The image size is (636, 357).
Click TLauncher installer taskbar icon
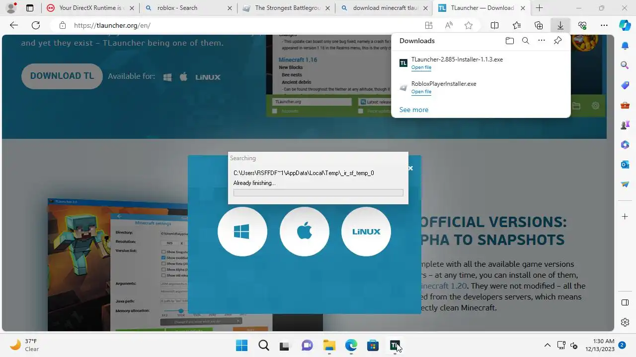point(395,346)
